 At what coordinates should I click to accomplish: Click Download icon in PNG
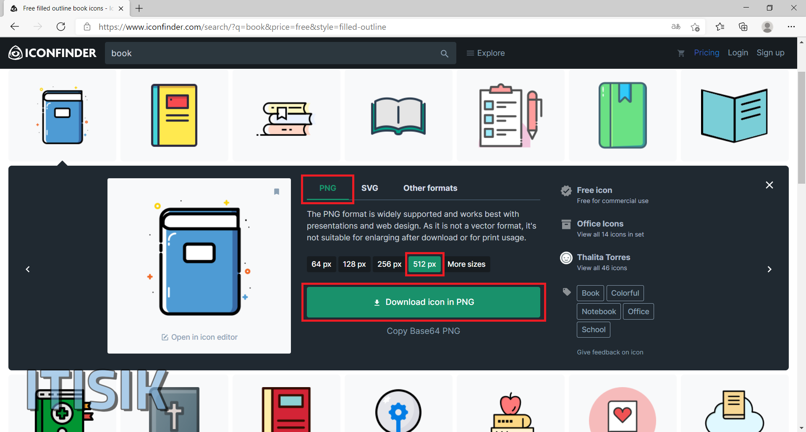click(424, 302)
